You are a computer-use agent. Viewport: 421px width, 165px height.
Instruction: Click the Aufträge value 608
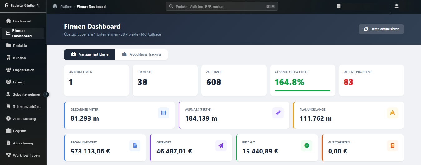pos(214,82)
